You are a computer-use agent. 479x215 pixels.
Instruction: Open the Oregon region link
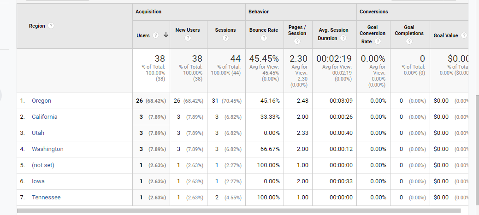(41, 101)
